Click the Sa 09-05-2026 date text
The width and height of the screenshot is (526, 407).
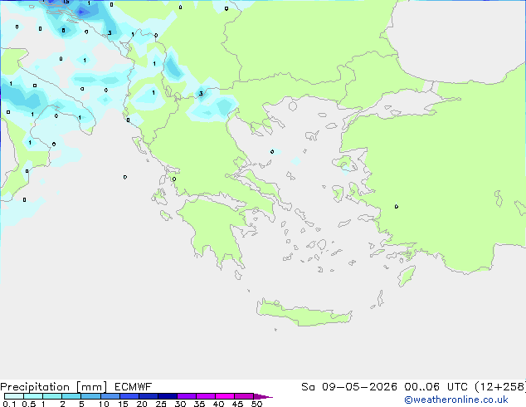tap(349, 387)
